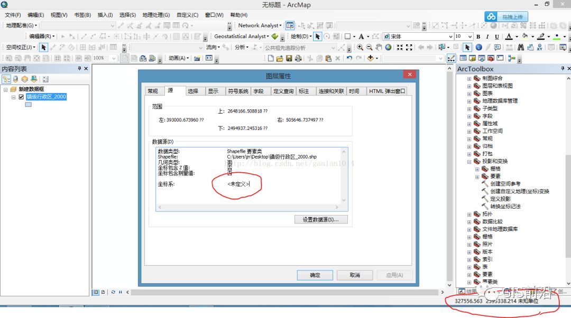Activate the Pan hand tool
Image resolution: width=571 pixels, height=318 pixels.
[379, 48]
